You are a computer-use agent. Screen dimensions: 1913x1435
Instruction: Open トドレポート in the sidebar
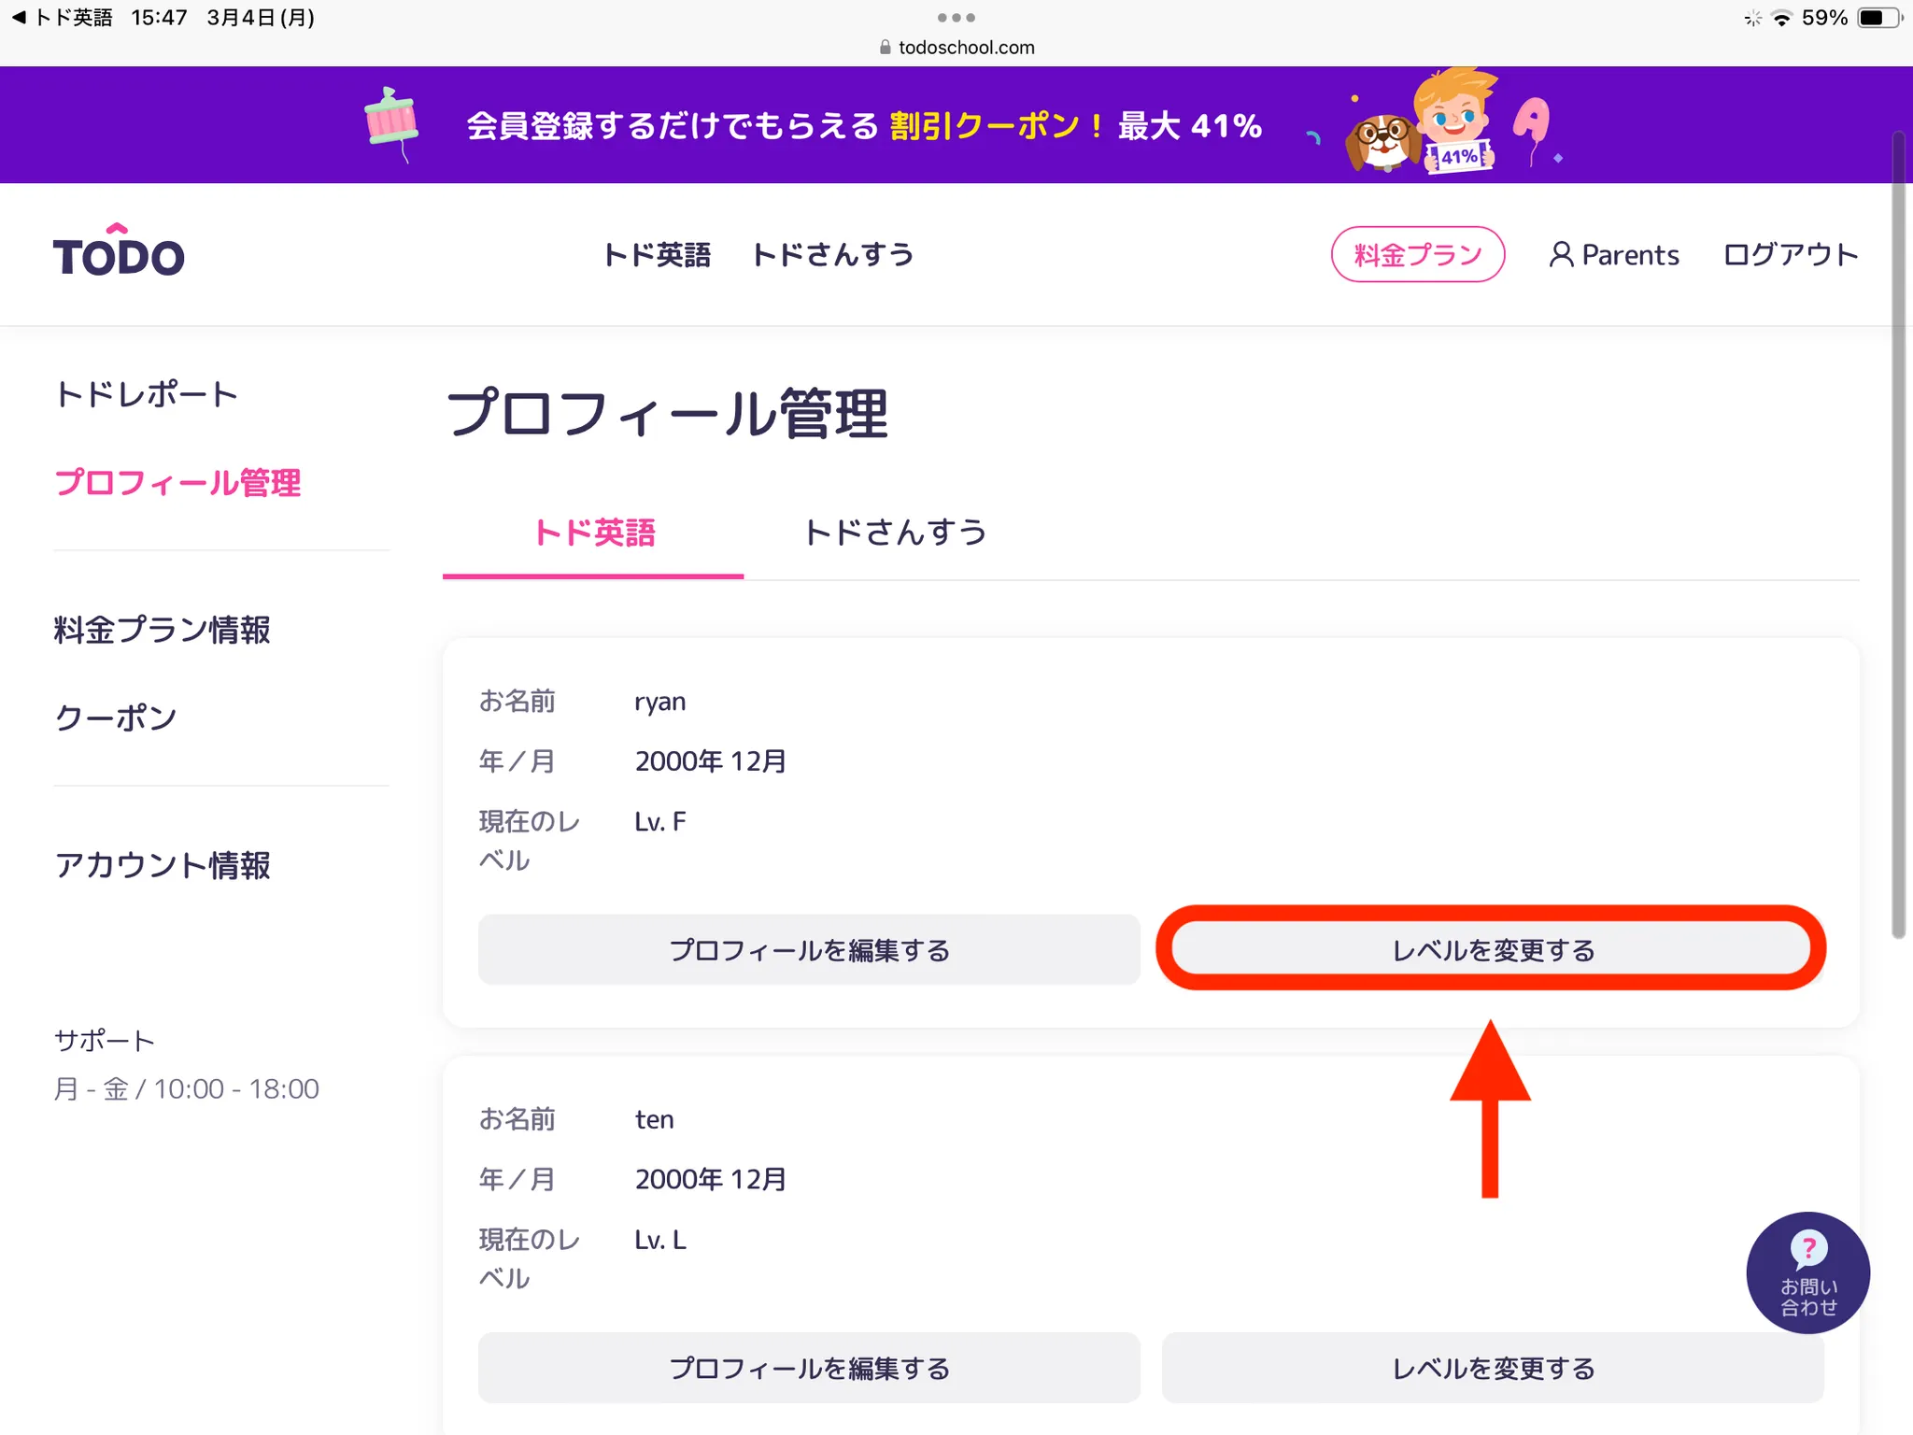(147, 394)
